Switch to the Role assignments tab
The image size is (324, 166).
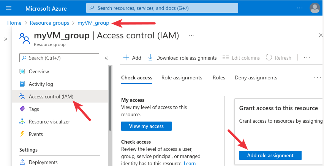point(182,77)
